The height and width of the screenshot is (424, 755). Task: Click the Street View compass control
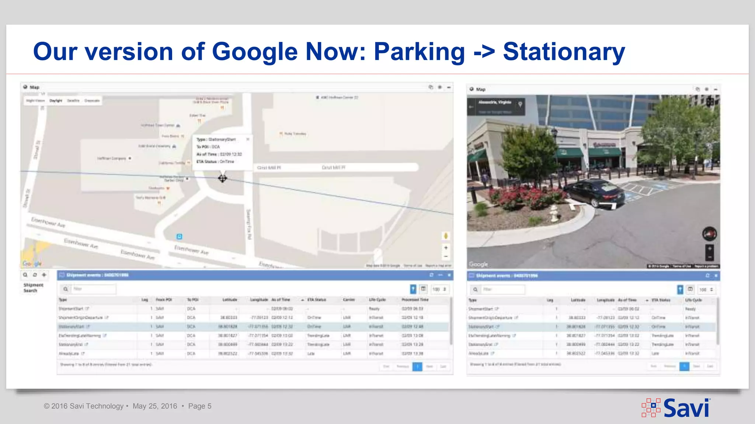point(709,234)
